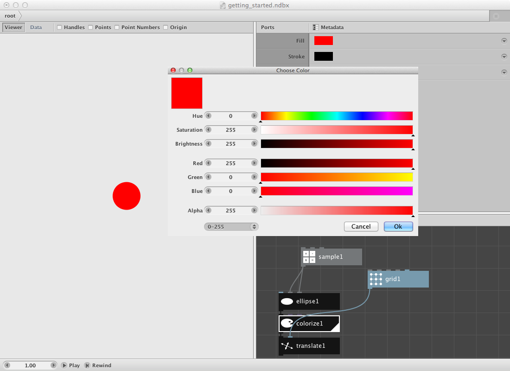
Task: Select the ellipse1 node icon
Action: coord(287,301)
